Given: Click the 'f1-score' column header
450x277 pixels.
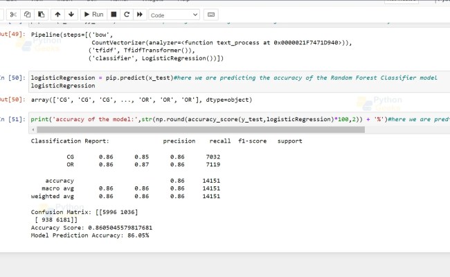Looking at the screenshot, I should 252,141.
